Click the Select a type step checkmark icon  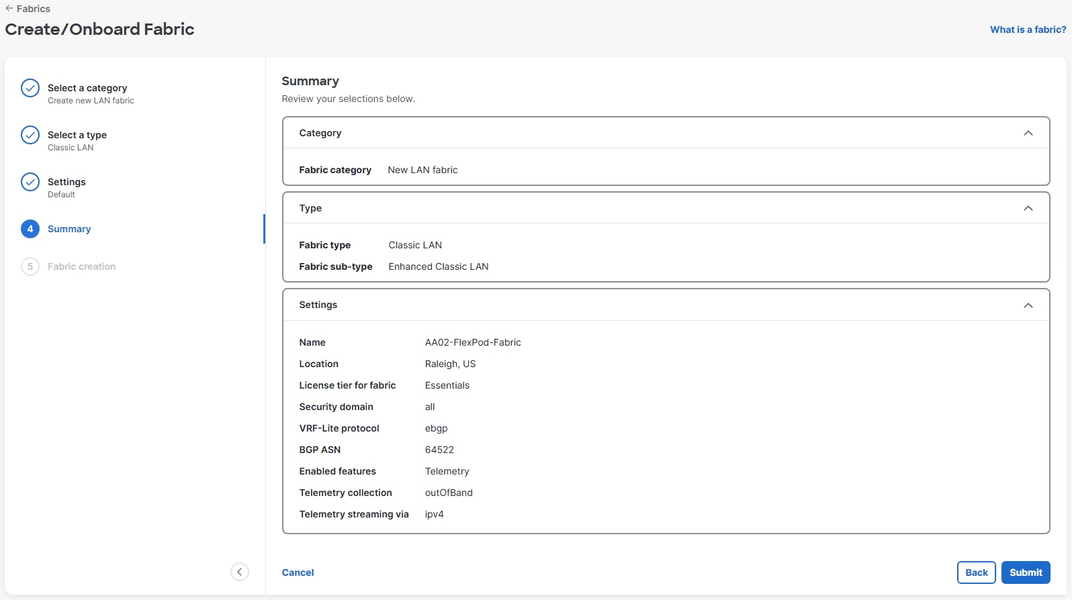pos(30,135)
